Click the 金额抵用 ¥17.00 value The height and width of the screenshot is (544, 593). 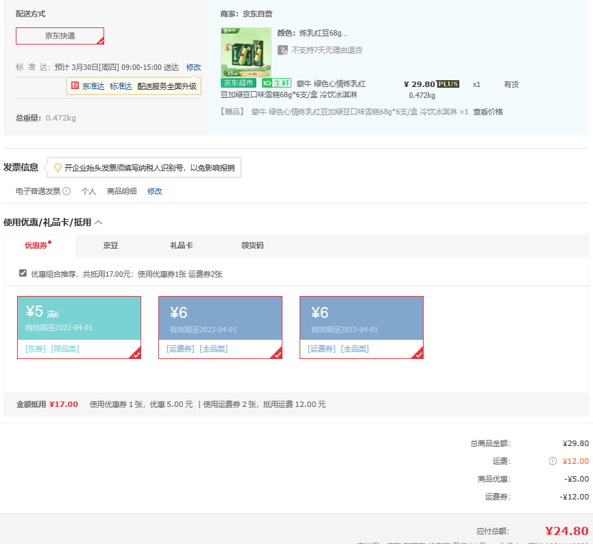pyautogui.click(x=64, y=404)
